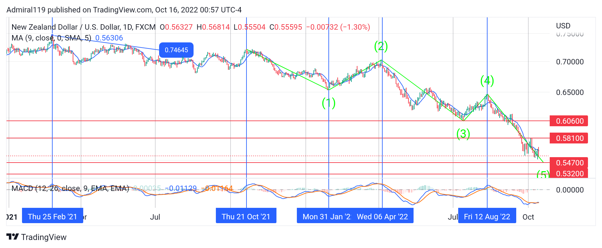602x248 pixels.
Task: Select the 0.74645 price callout label
Action: click(x=176, y=50)
